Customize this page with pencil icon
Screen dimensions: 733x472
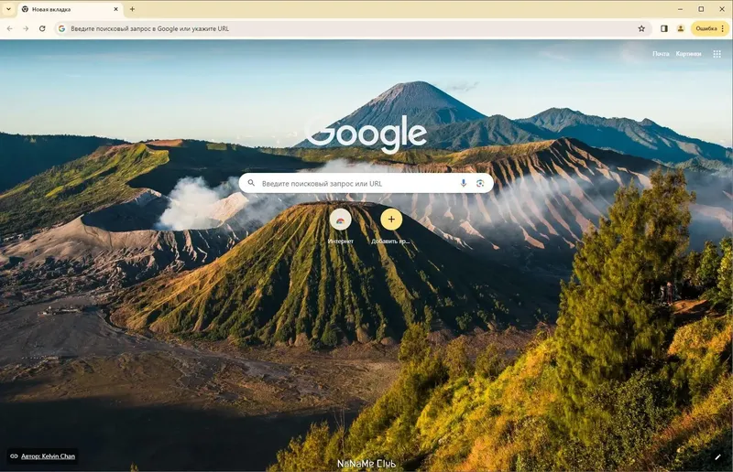[x=717, y=457]
